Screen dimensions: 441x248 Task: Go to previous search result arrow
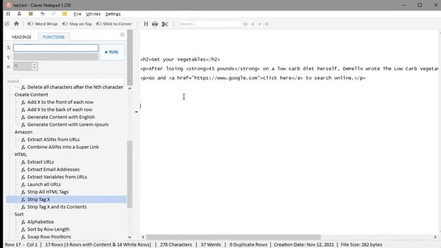253,24
